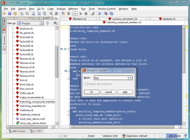Click the Undo toolbar arrow
The height and width of the screenshot is (140, 190).
22,14
